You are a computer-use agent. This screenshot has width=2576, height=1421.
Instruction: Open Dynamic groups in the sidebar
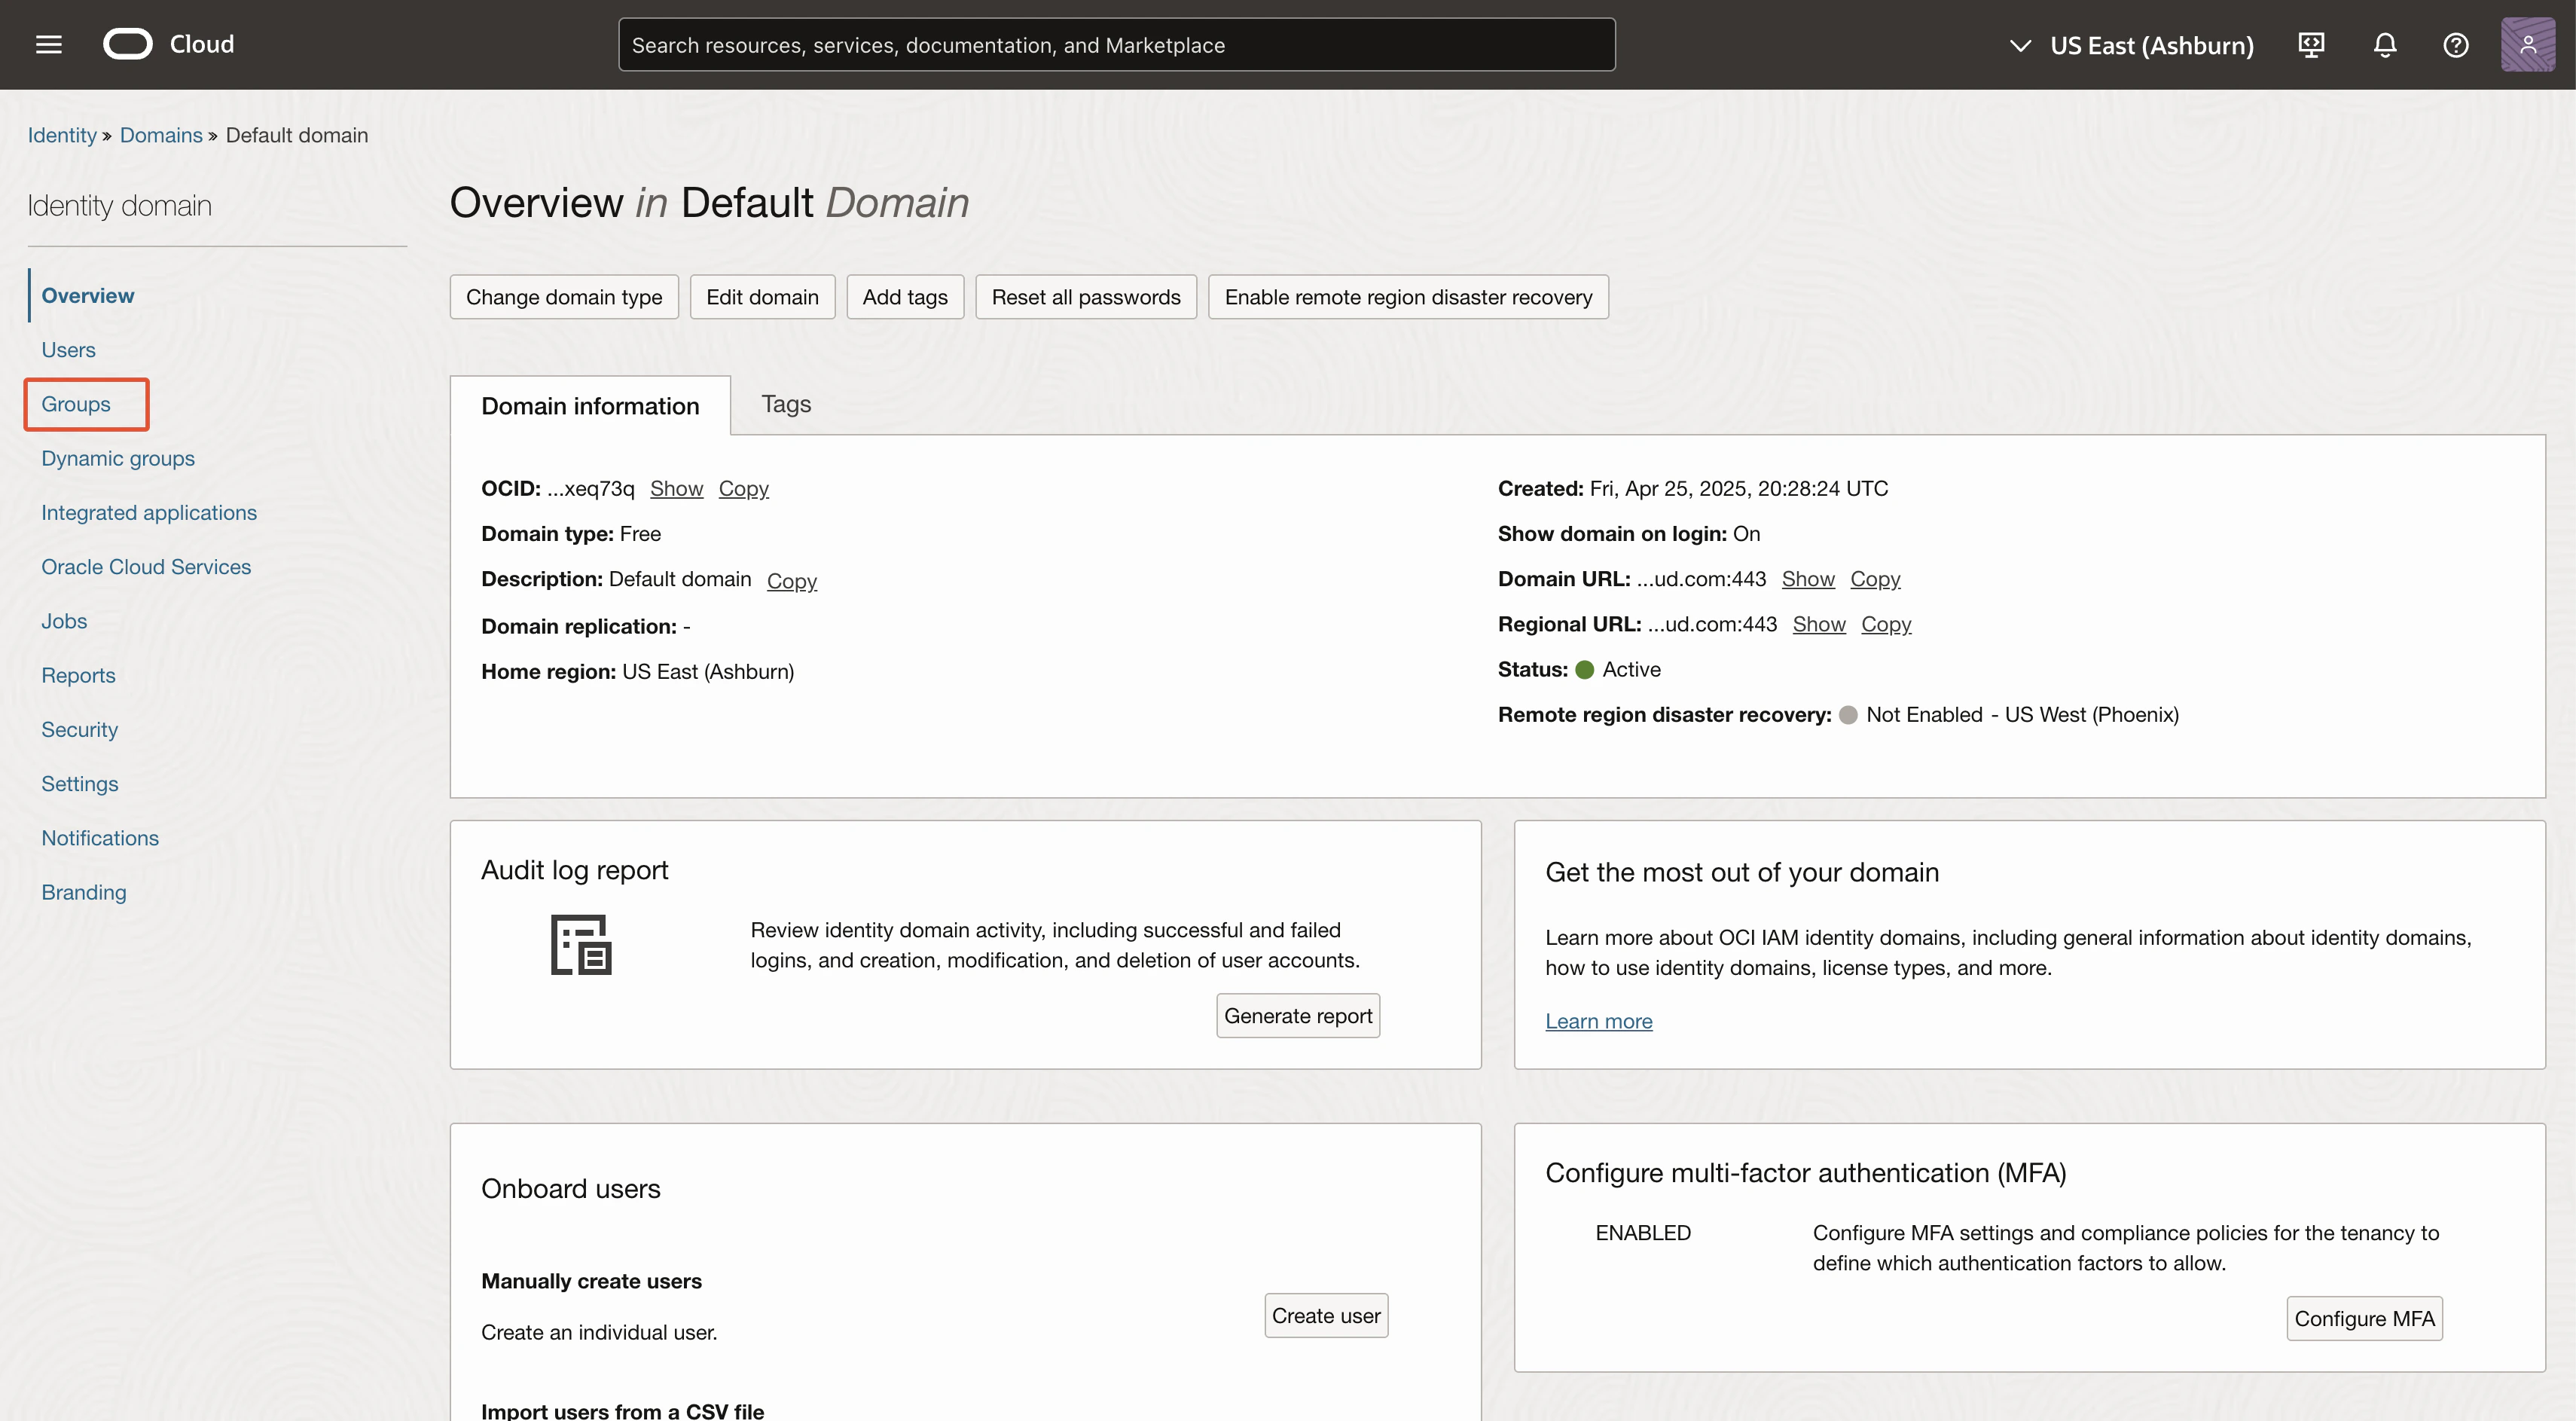point(118,458)
